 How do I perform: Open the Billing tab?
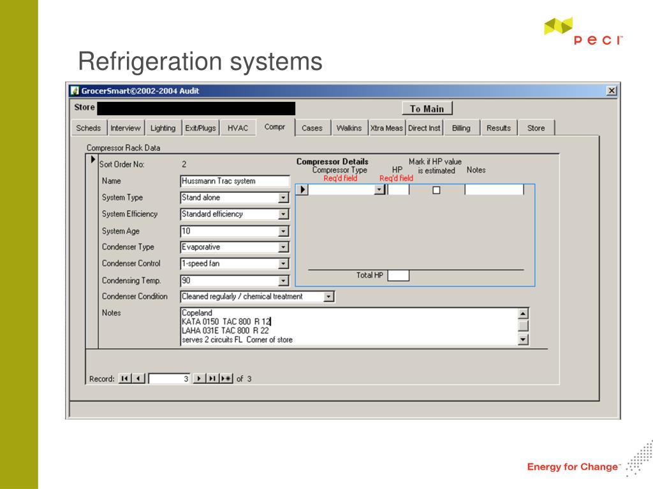[x=461, y=128]
